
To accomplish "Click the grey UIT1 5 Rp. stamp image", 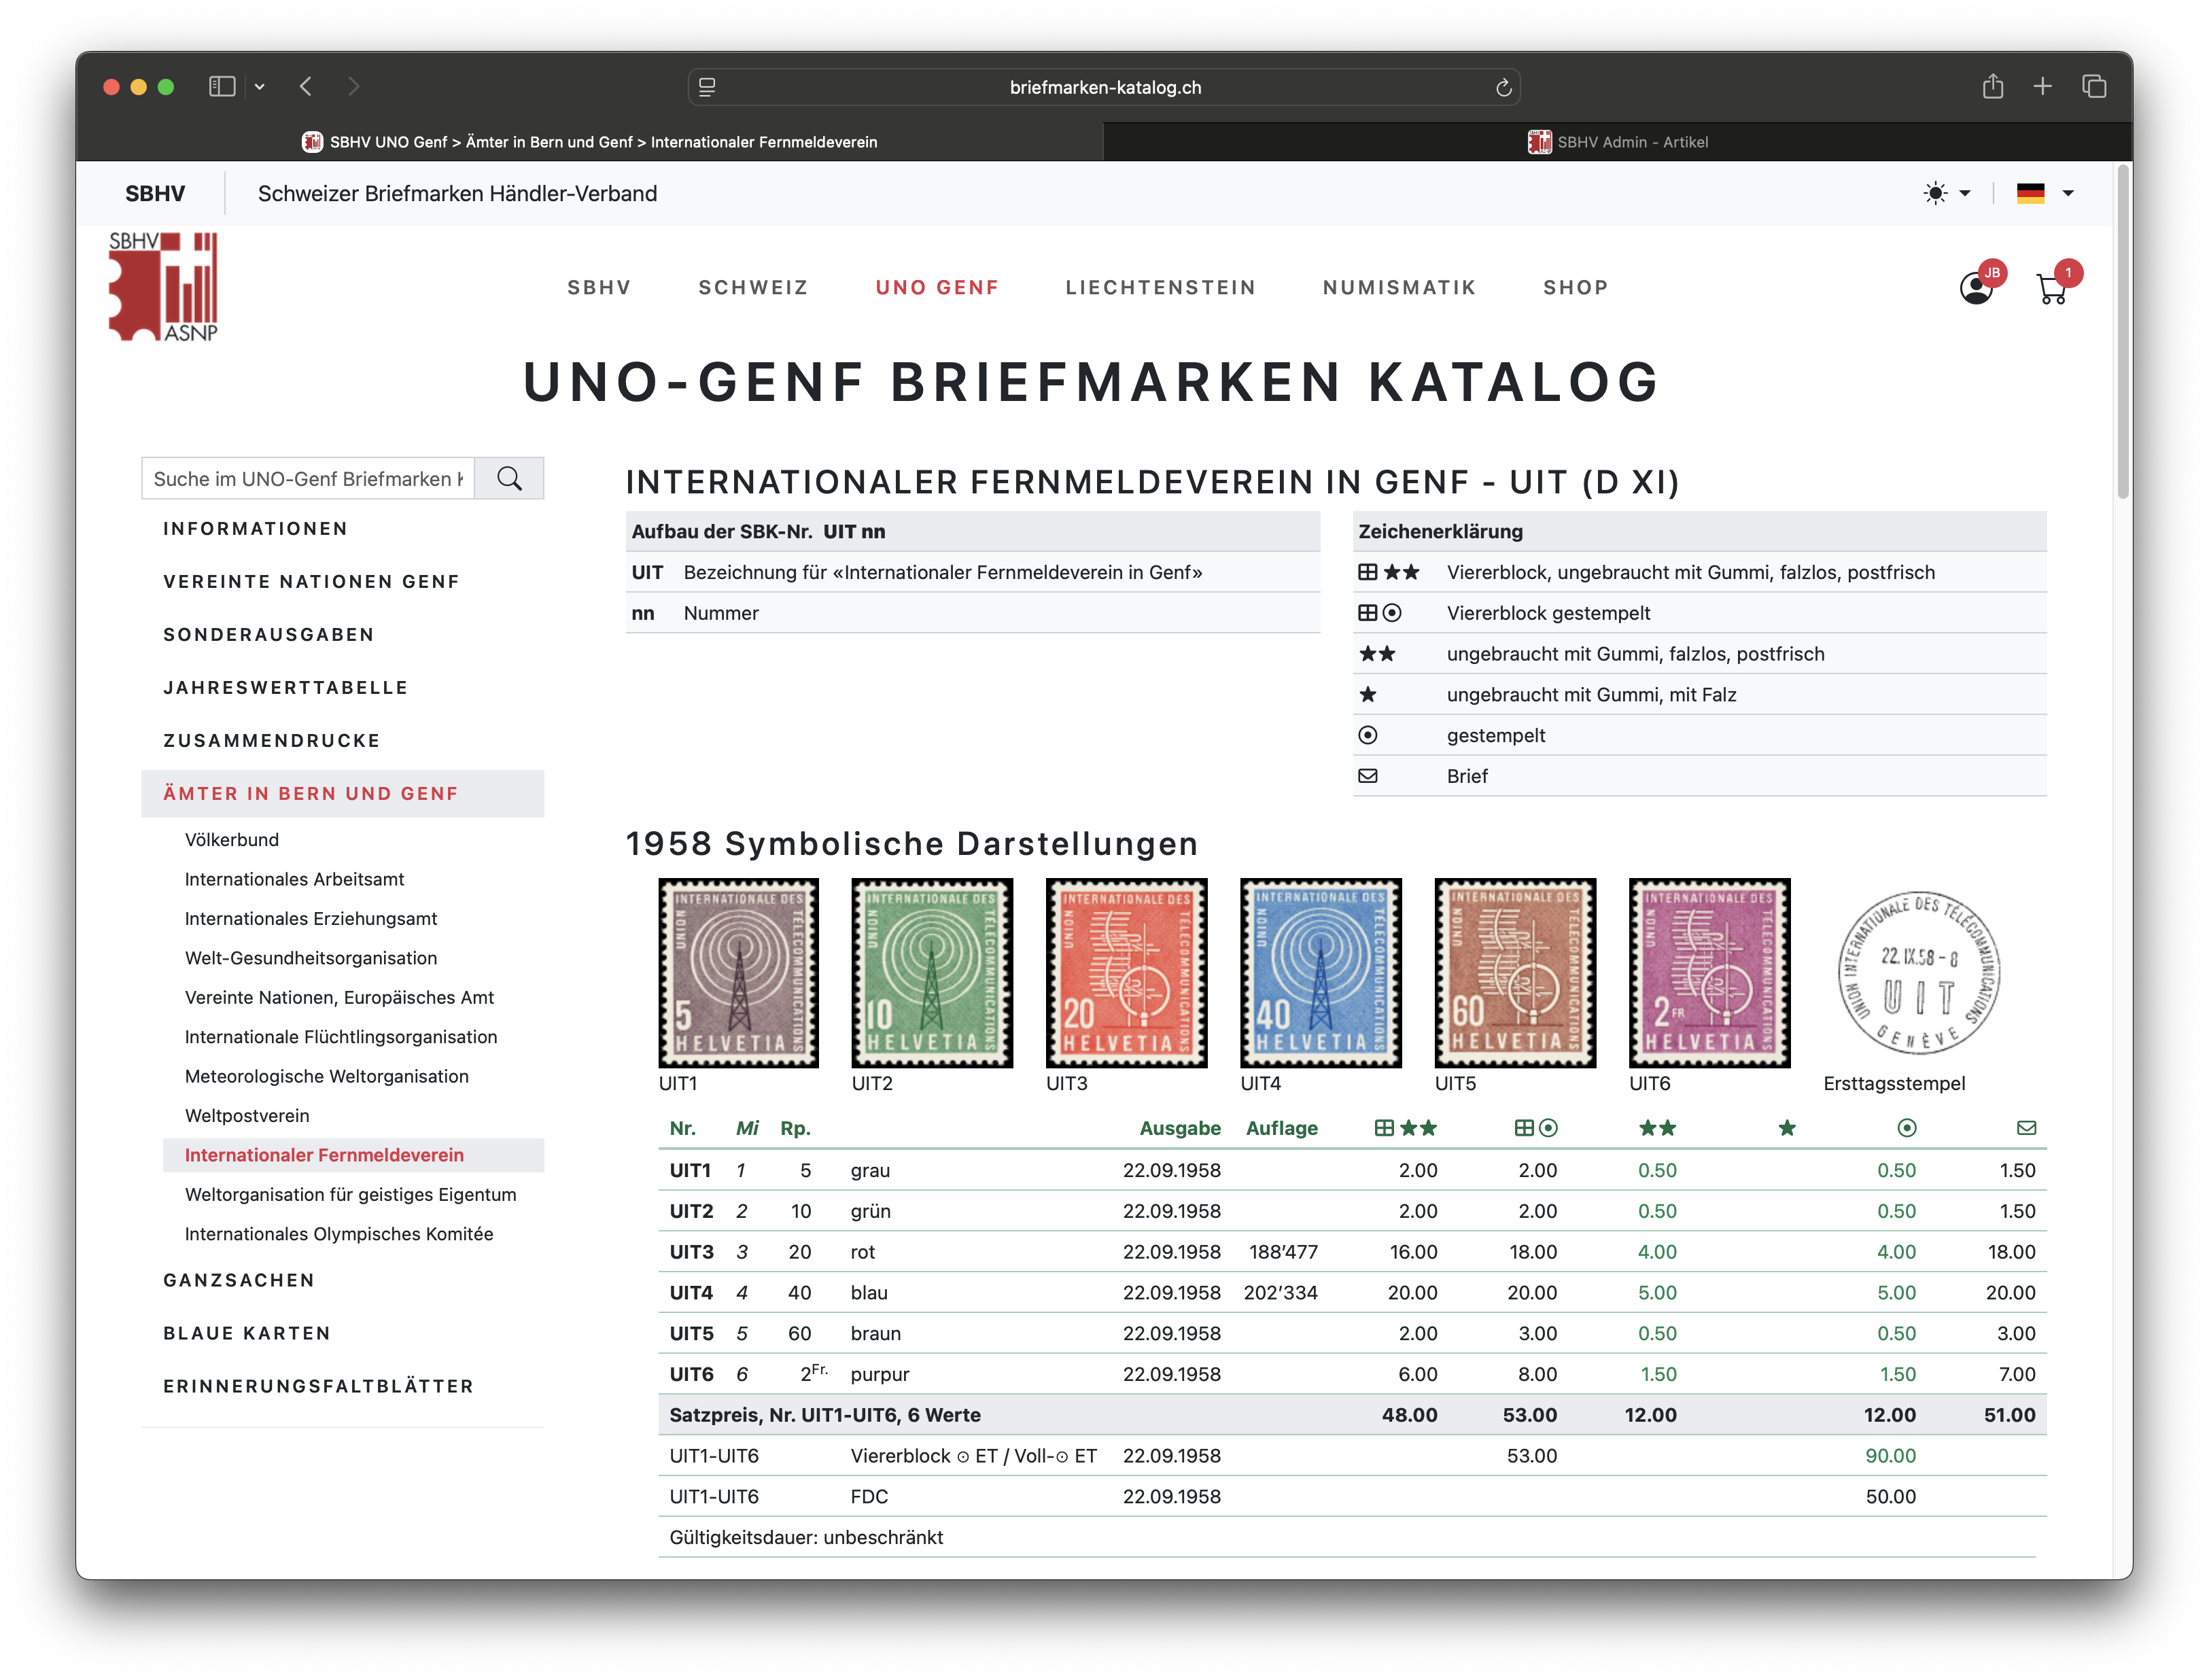I will (738, 973).
